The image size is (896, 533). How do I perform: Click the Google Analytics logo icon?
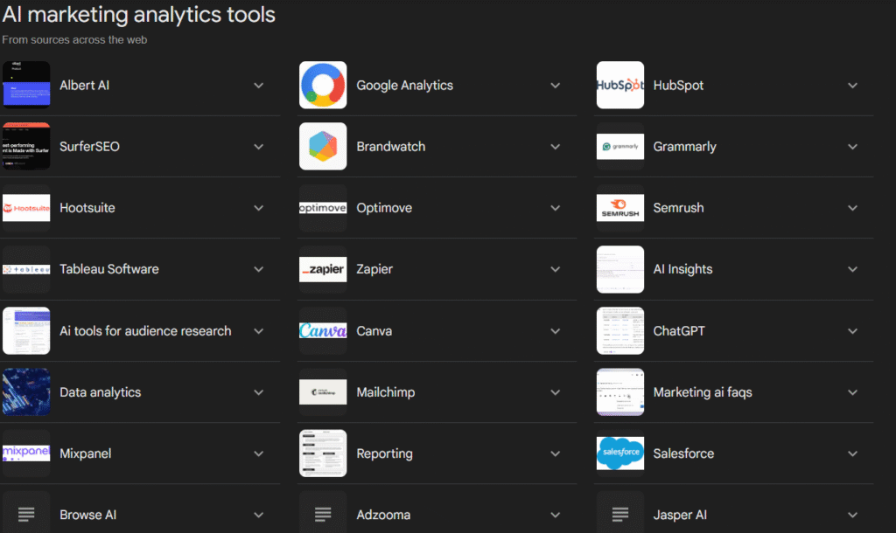(x=323, y=86)
